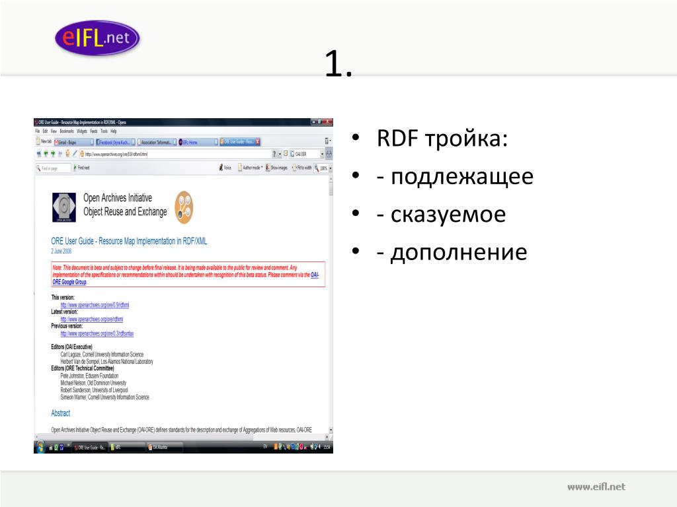The height and width of the screenshot is (507, 677).
Task: Click the third taskbar window button
Action: coord(165,447)
